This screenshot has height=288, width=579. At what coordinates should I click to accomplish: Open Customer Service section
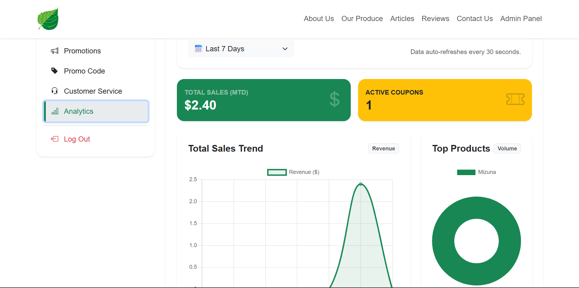(96, 91)
